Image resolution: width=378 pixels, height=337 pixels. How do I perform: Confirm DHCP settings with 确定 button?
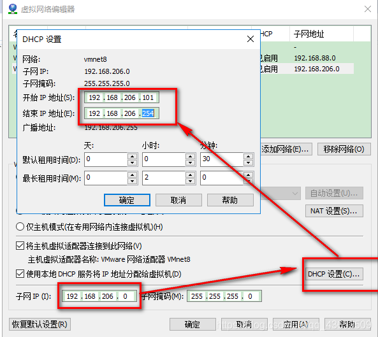click(127, 200)
